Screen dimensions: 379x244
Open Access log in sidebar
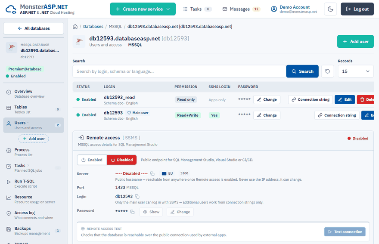[34, 215]
